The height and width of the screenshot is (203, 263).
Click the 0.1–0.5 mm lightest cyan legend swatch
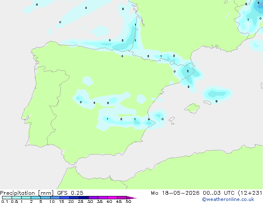pos(7,198)
